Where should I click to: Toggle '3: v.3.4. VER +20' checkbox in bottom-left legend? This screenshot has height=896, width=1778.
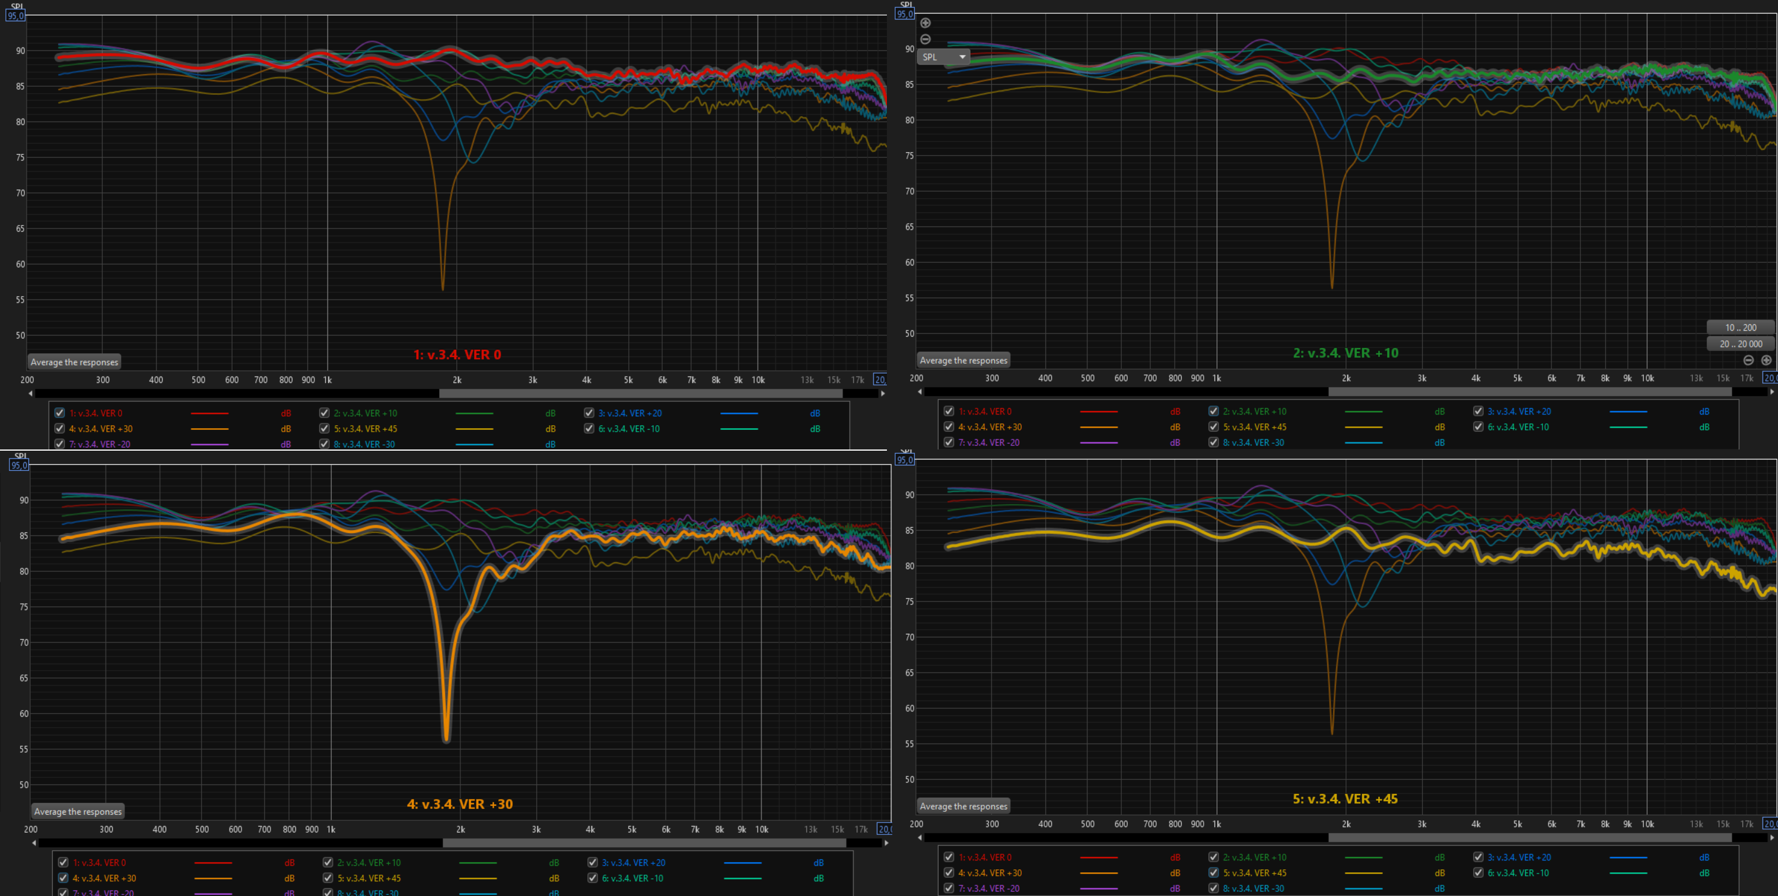(592, 862)
